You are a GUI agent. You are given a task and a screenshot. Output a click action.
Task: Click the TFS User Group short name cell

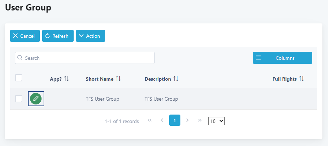[x=102, y=99]
